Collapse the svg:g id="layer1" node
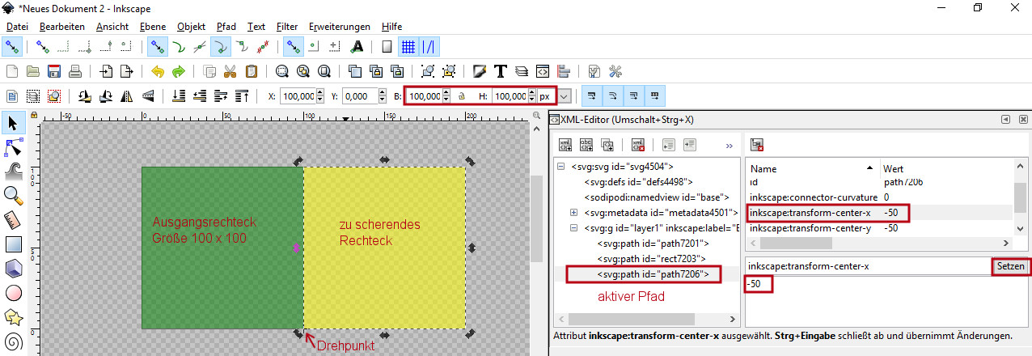Screen dimensions: 1032x356 pyautogui.click(x=573, y=228)
